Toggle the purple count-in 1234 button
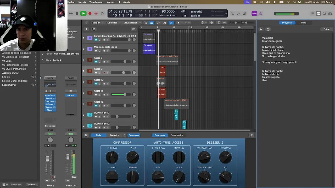 pyautogui.click(x=254, y=13)
